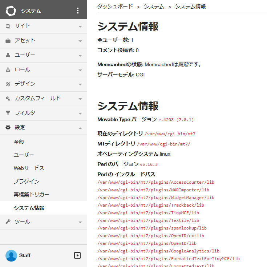Click the GoogleAnalytics/lib include path
Image resolution: width=267 pixels, height=267 pixels.
point(158,251)
